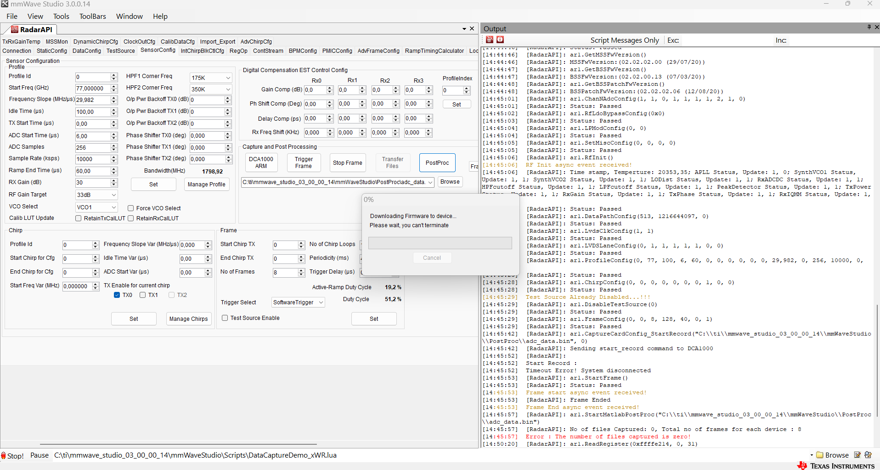Click Browse next to the adc_data path
The image size is (880, 470).
coord(450,182)
